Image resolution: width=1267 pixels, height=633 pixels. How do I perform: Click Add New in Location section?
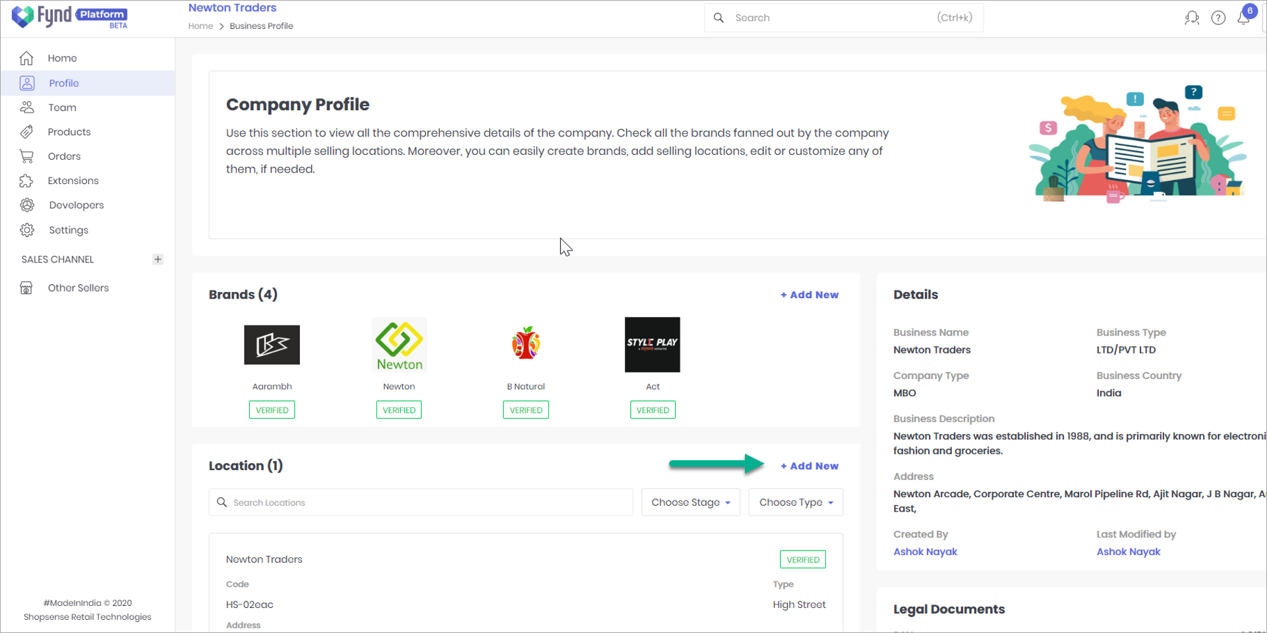click(x=810, y=466)
